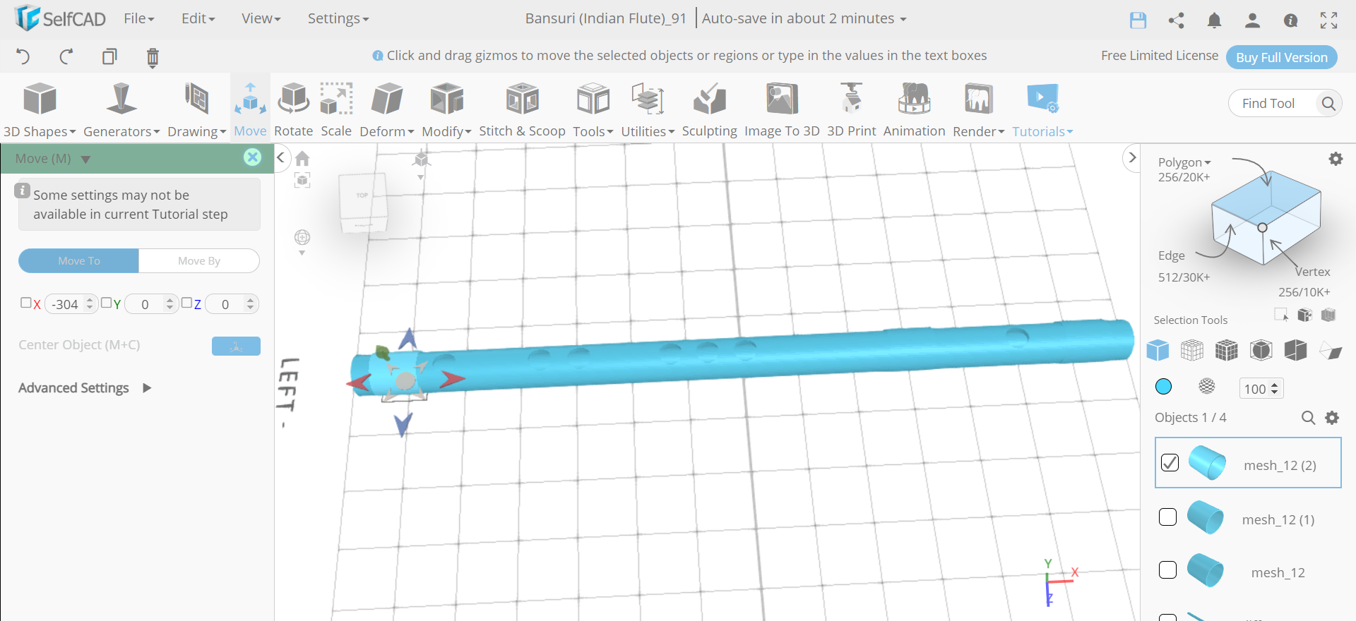Image resolution: width=1356 pixels, height=621 pixels.
Task: Expand Advanced Settings section
Action: pos(85,387)
